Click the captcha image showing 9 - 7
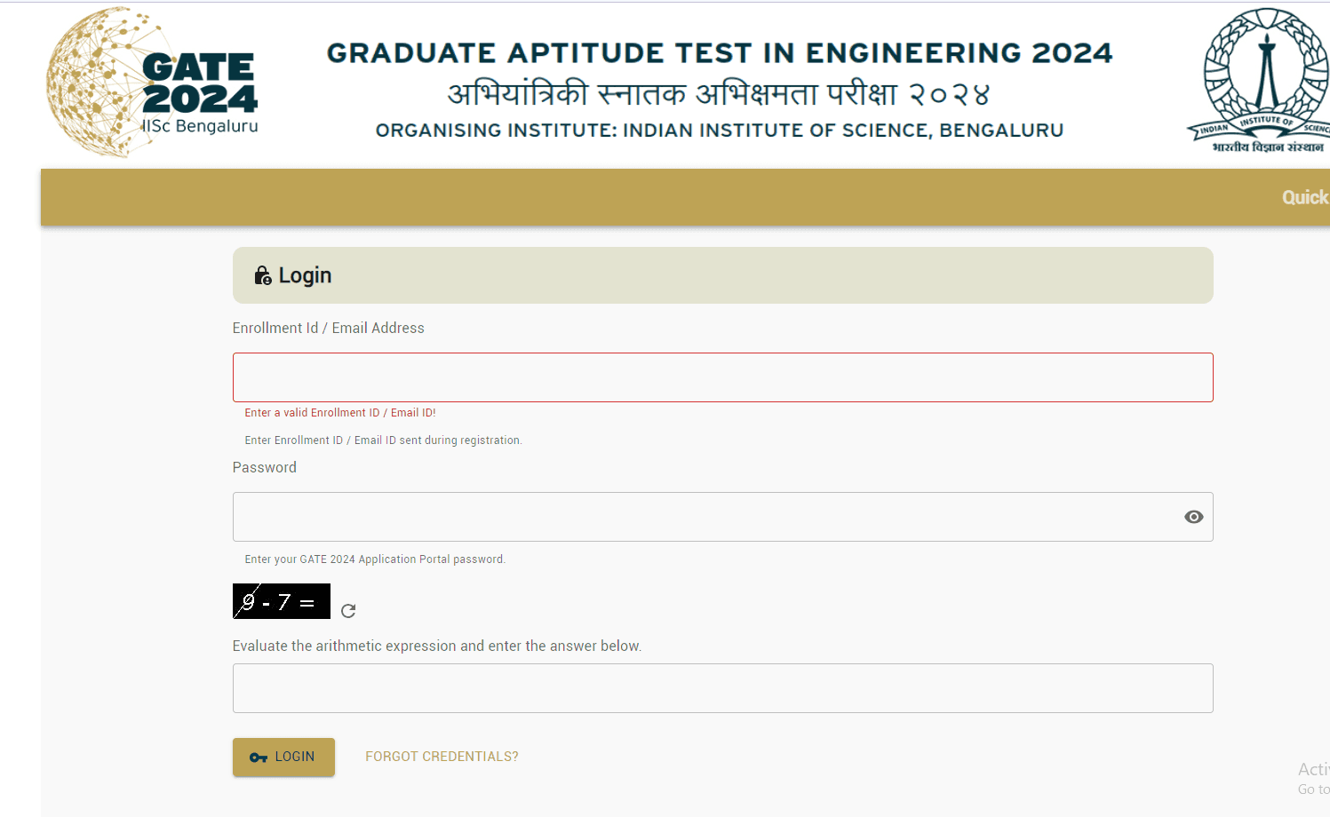This screenshot has height=817, width=1330. (x=281, y=601)
